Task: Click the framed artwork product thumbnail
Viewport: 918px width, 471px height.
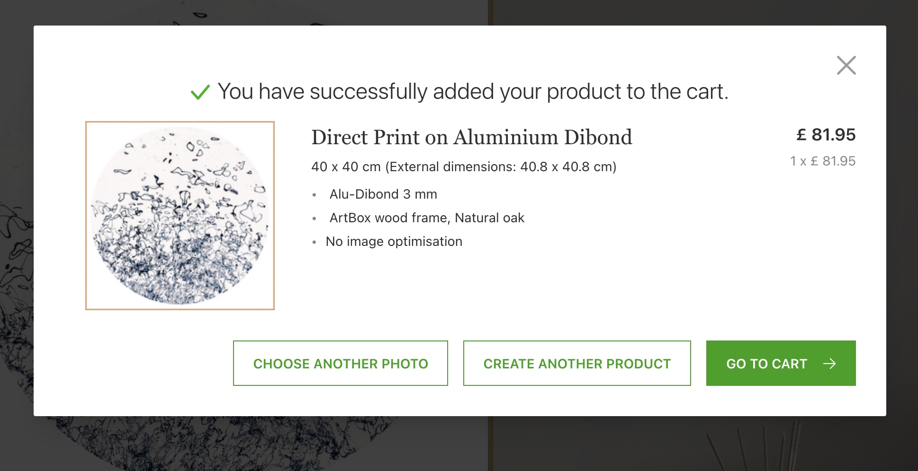Action: [x=180, y=216]
